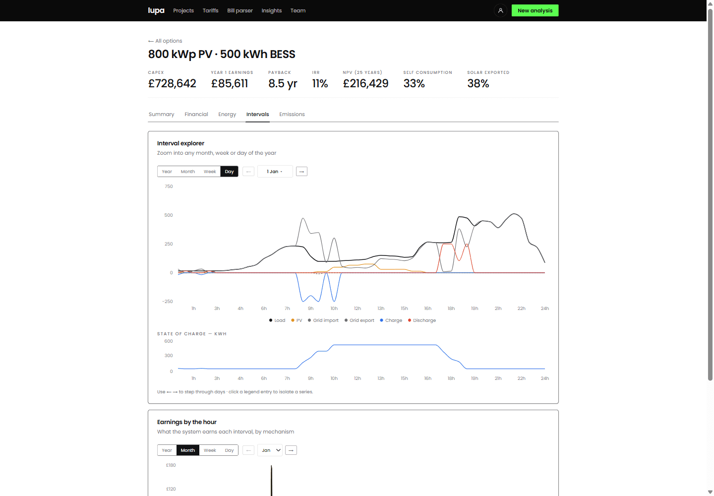This screenshot has width=714, height=496.
Task: Step to next month in Earnings chart
Action: [291, 450]
